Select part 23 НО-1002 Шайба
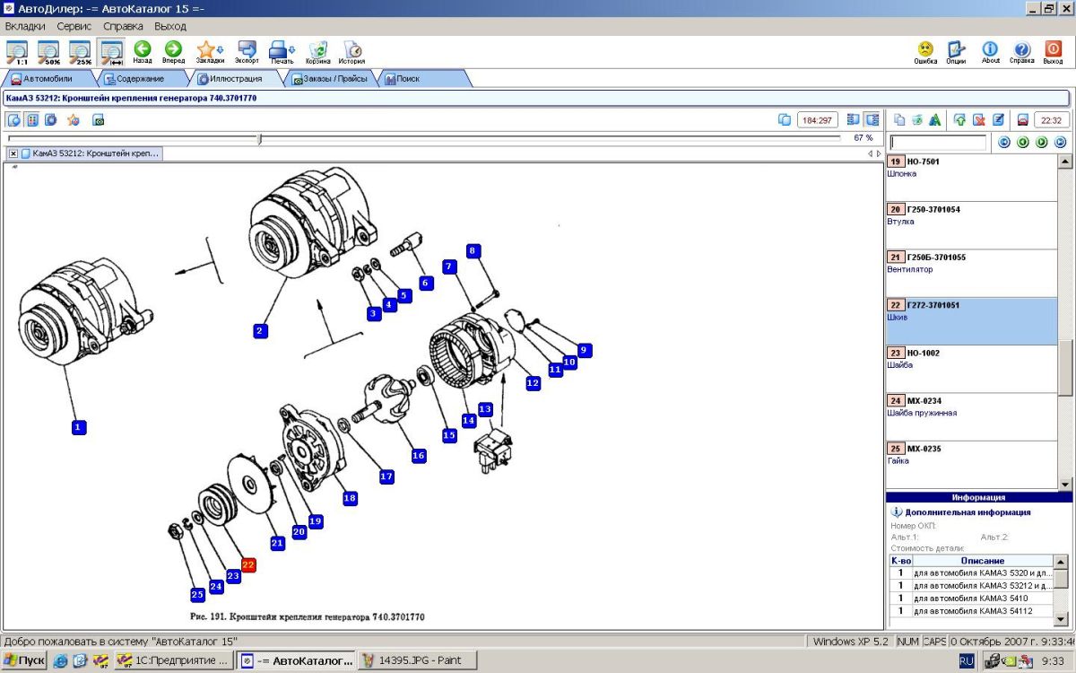This screenshot has width=1076, height=673. [x=972, y=369]
